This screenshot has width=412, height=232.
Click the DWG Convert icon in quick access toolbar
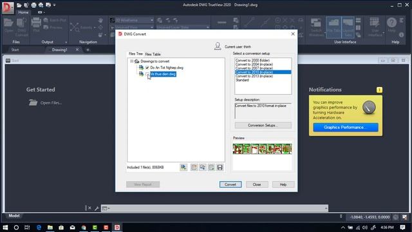coord(26,5)
